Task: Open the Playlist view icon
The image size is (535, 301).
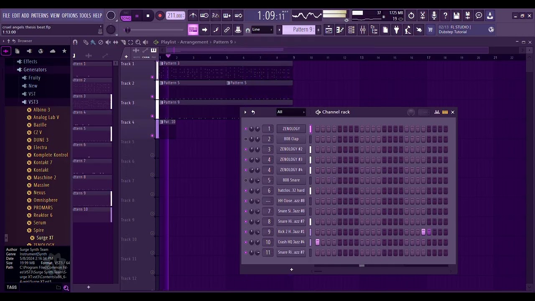Action: 329,30
